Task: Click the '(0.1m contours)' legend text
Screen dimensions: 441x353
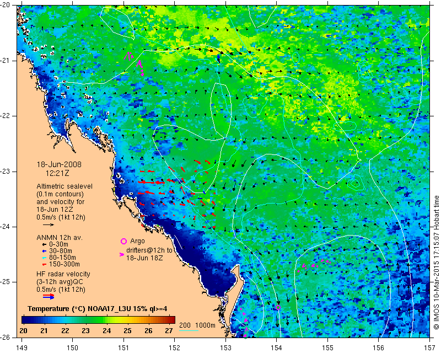Action: [60, 194]
